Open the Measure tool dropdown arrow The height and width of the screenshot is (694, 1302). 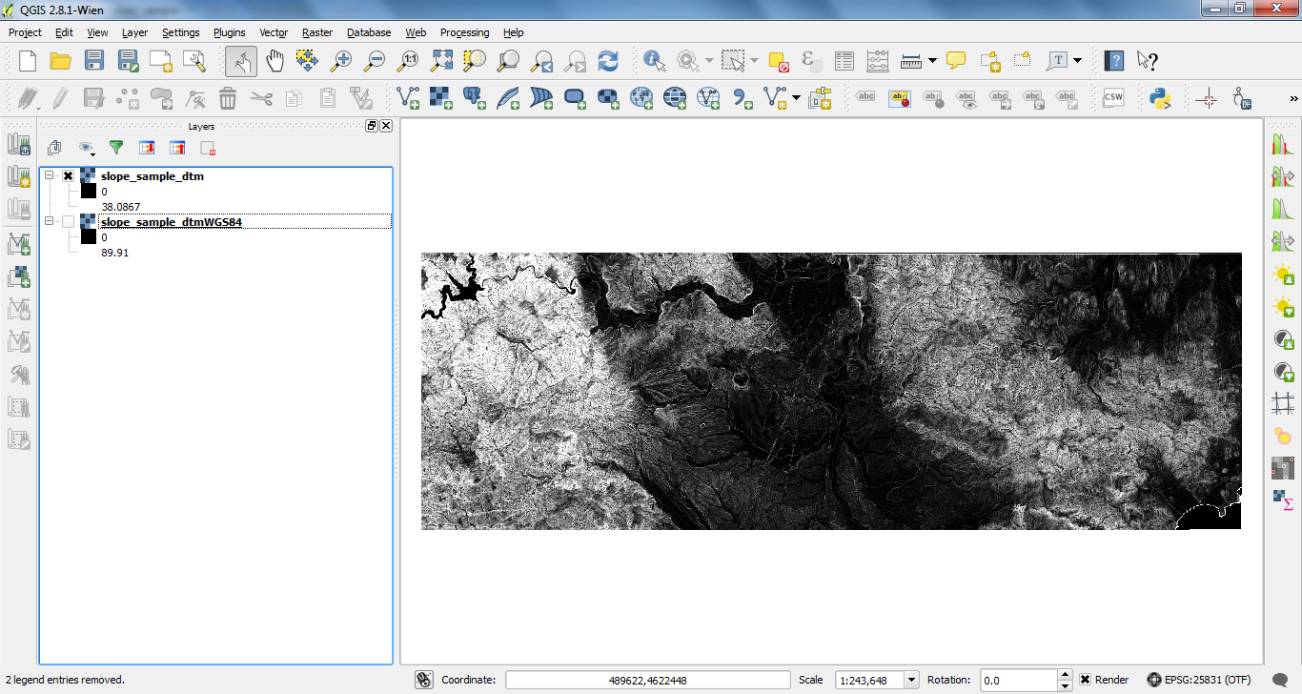[932, 61]
